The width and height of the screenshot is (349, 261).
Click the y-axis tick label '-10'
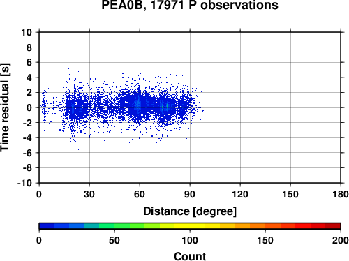pos(24,183)
